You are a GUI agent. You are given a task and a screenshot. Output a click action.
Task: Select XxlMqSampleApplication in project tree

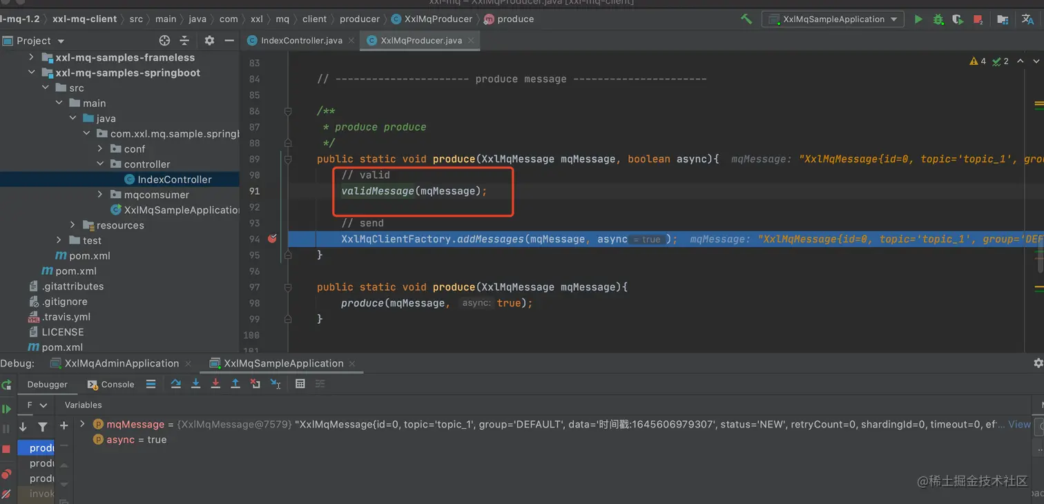181,210
